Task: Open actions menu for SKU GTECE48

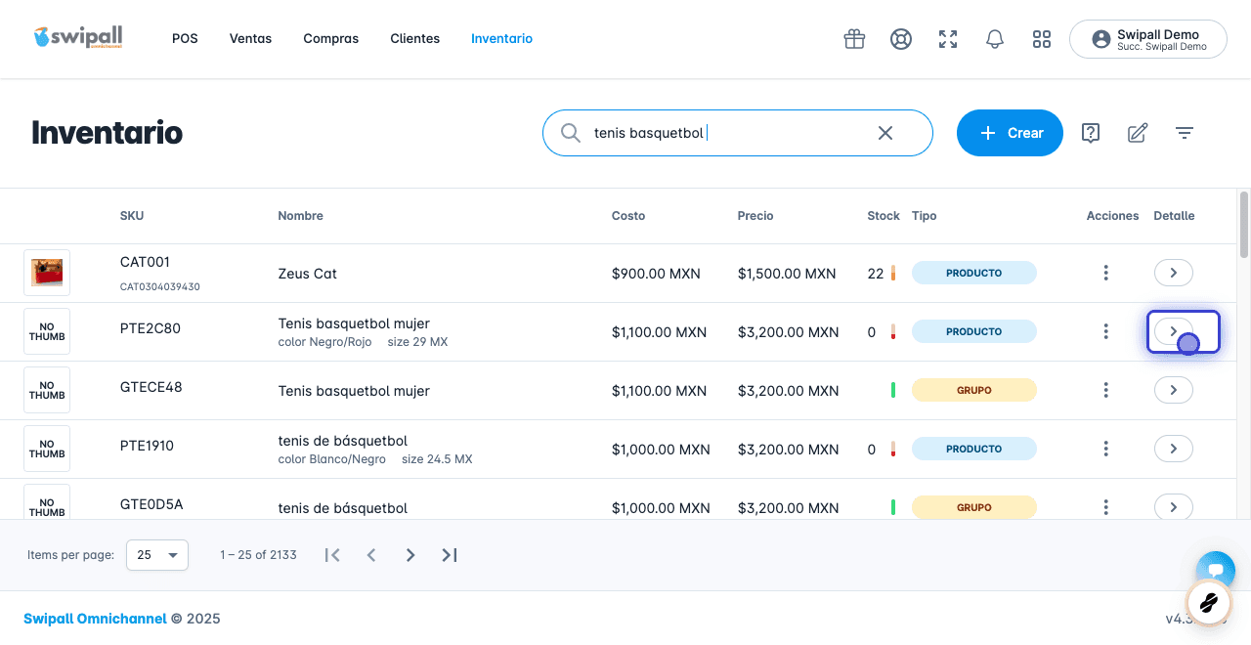Action: coord(1105,390)
